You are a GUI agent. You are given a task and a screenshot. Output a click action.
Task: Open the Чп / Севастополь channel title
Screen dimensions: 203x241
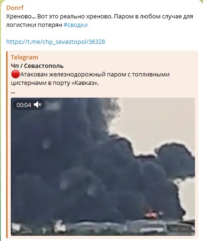pos(37,66)
